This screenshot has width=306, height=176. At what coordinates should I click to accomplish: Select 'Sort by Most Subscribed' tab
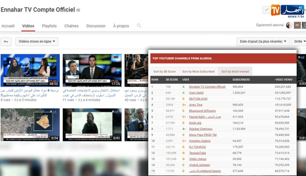(x=199, y=72)
